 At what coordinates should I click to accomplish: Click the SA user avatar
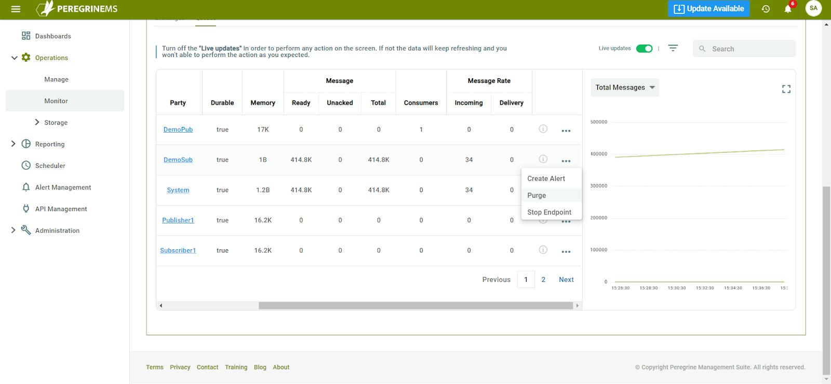(x=813, y=8)
